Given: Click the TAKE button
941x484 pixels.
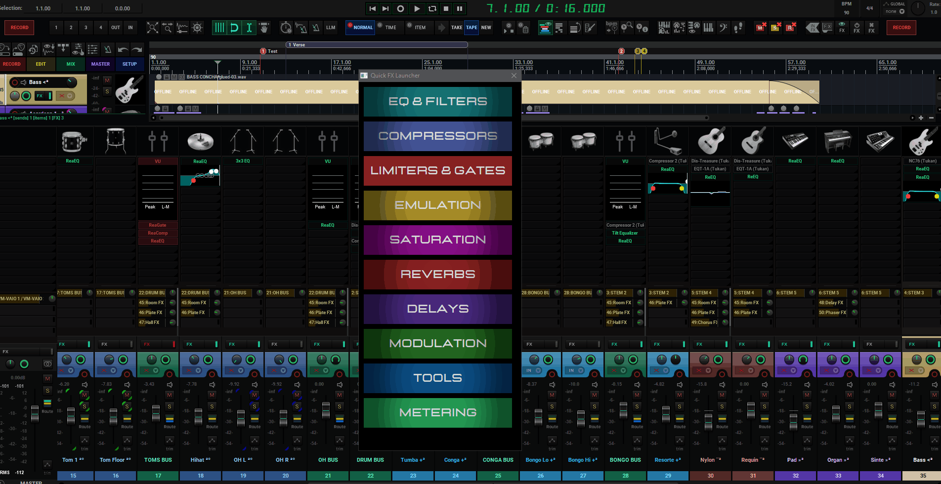Looking at the screenshot, I should click(x=457, y=28).
